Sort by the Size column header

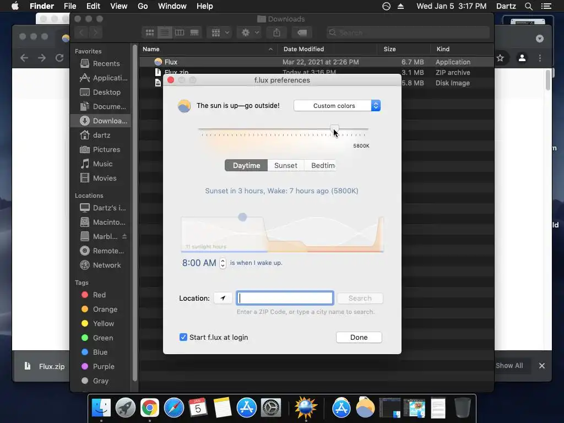click(404, 49)
